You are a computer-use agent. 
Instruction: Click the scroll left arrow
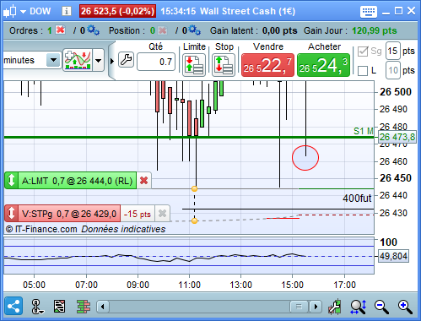pos(103,307)
